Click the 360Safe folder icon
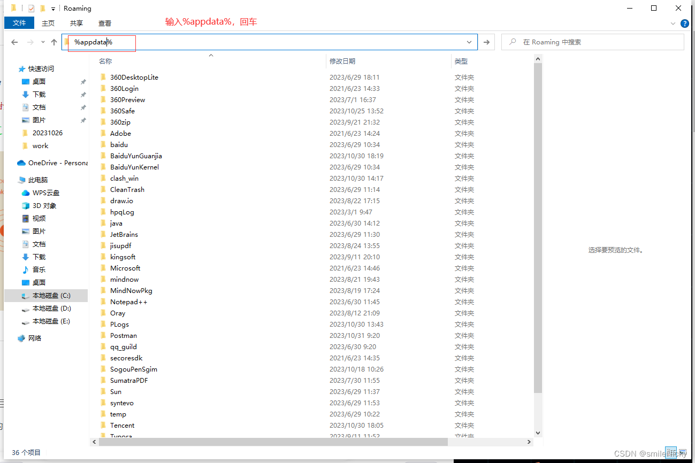 click(104, 111)
